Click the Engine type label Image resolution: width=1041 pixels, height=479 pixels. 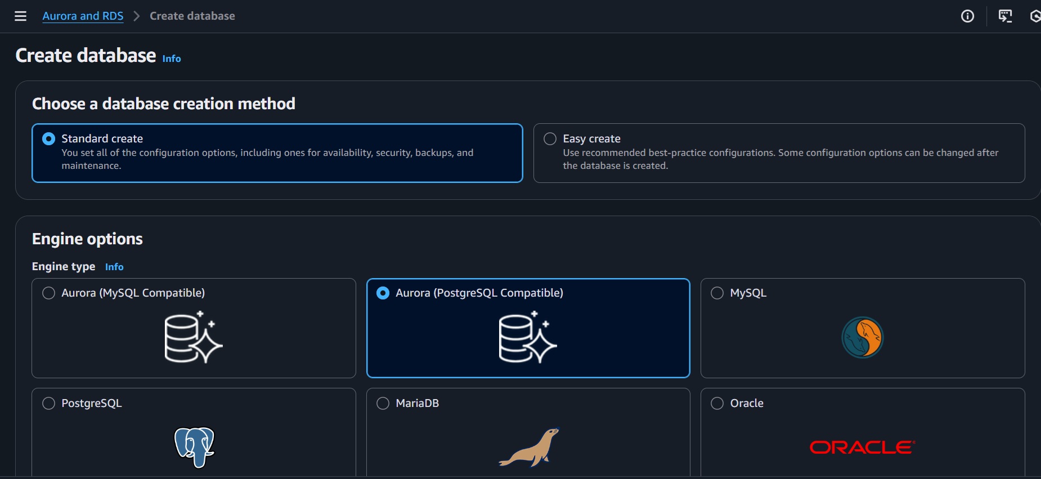tap(64, 266)
